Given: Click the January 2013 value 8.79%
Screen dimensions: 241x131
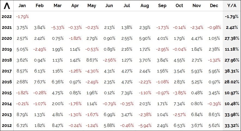Looking at the screenshot, I should pyautogui.click(x=22, y=115).
